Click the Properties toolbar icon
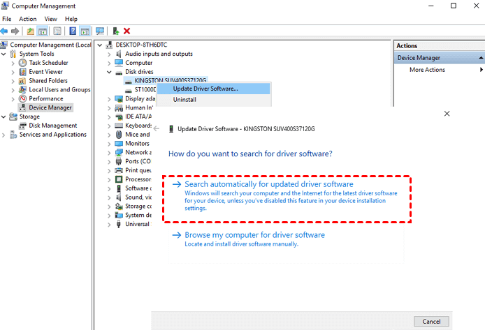The height and width of the screenshot is (330, 485). coord(57,31)
